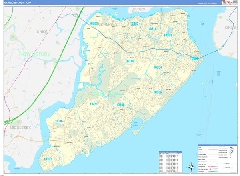Select the 10314 ZIP code label
The image size is (240, 176).
click(x=129, y=61)
